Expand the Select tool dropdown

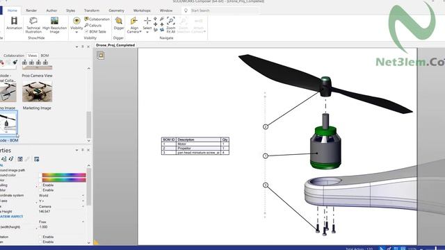(x=147, y=32)
